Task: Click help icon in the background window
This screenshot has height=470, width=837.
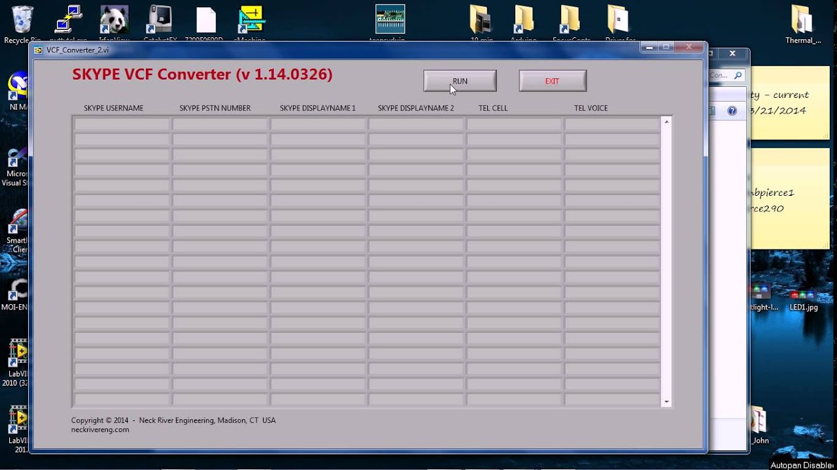Action: coord(732,111)
